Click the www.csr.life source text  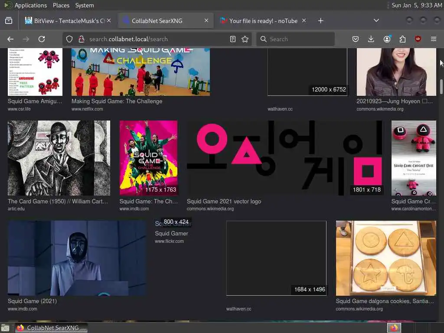(19, 109)
